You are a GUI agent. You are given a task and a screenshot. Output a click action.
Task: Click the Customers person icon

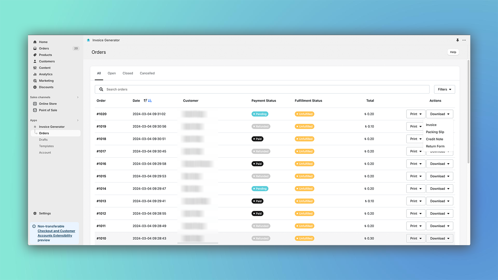[x=35, y=61]
